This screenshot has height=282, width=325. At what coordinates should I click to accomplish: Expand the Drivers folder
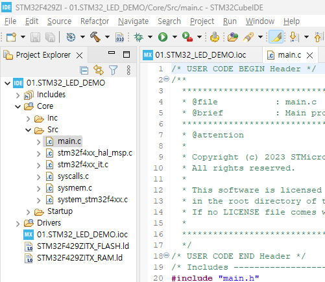click(18, 224)
